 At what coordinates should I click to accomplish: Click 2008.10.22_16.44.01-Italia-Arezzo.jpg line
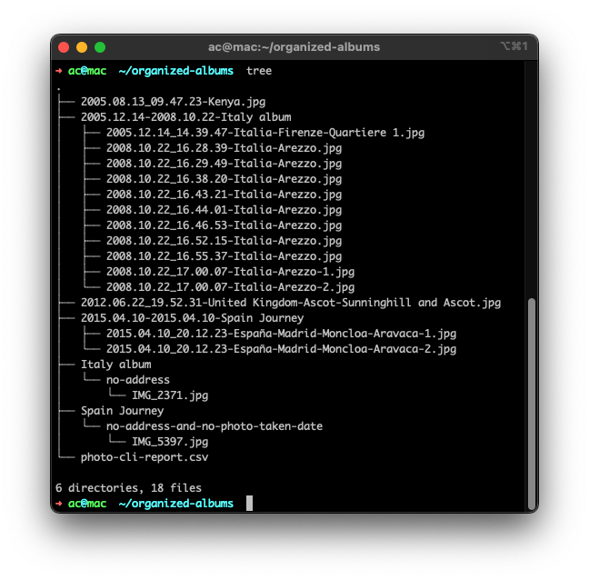pos(224,210)
